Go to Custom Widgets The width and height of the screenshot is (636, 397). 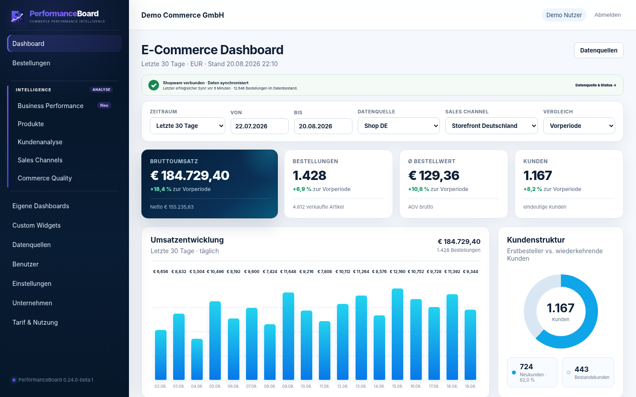[x=64, y=225]
